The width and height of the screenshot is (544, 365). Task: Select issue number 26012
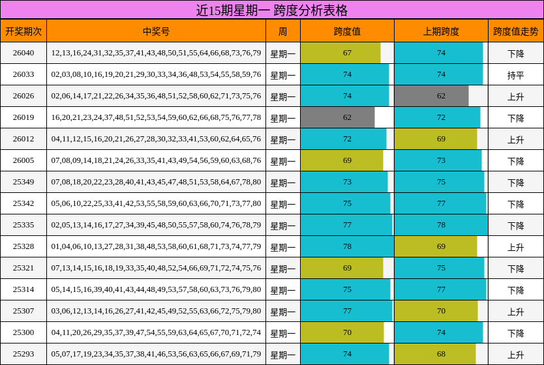point(23,139)
